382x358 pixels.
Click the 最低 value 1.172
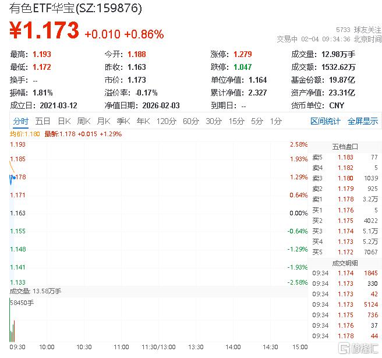coord(42,67)
